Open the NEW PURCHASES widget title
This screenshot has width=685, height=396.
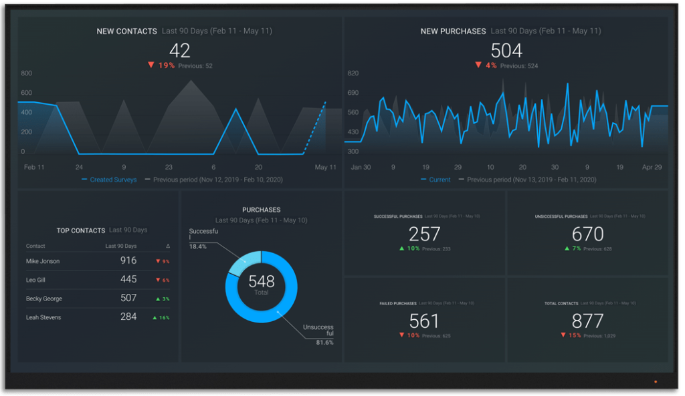click(452, 31)
